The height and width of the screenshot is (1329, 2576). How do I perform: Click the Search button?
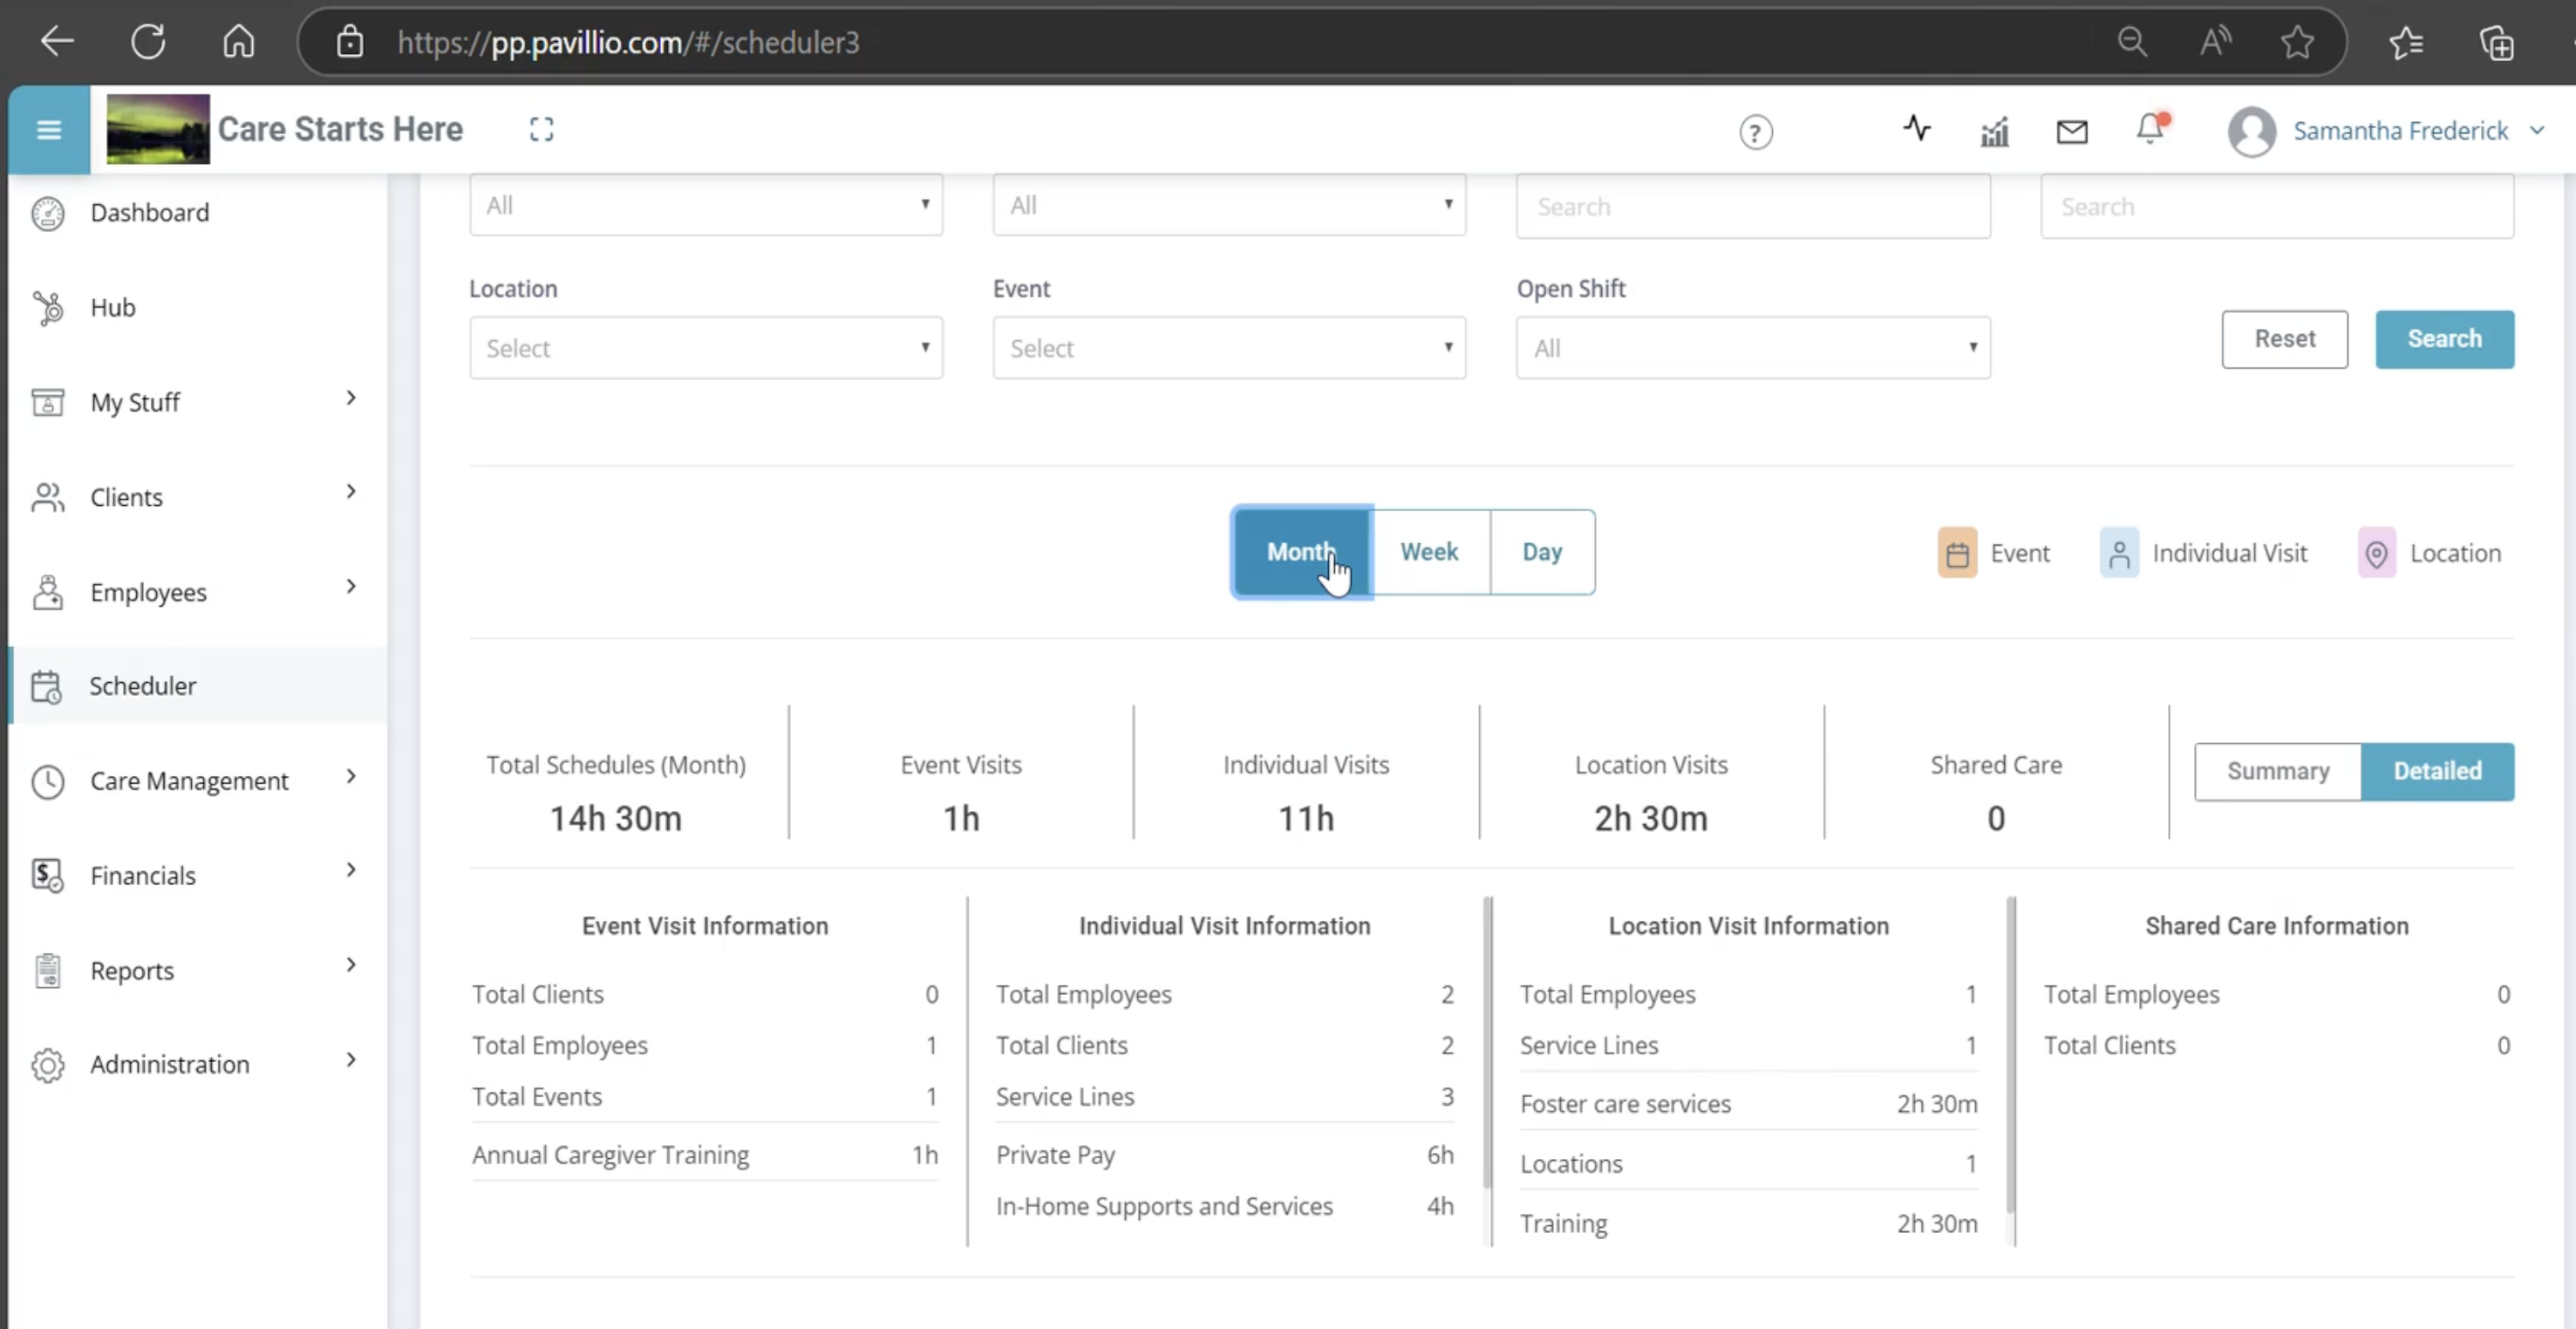pos(2443,339)
